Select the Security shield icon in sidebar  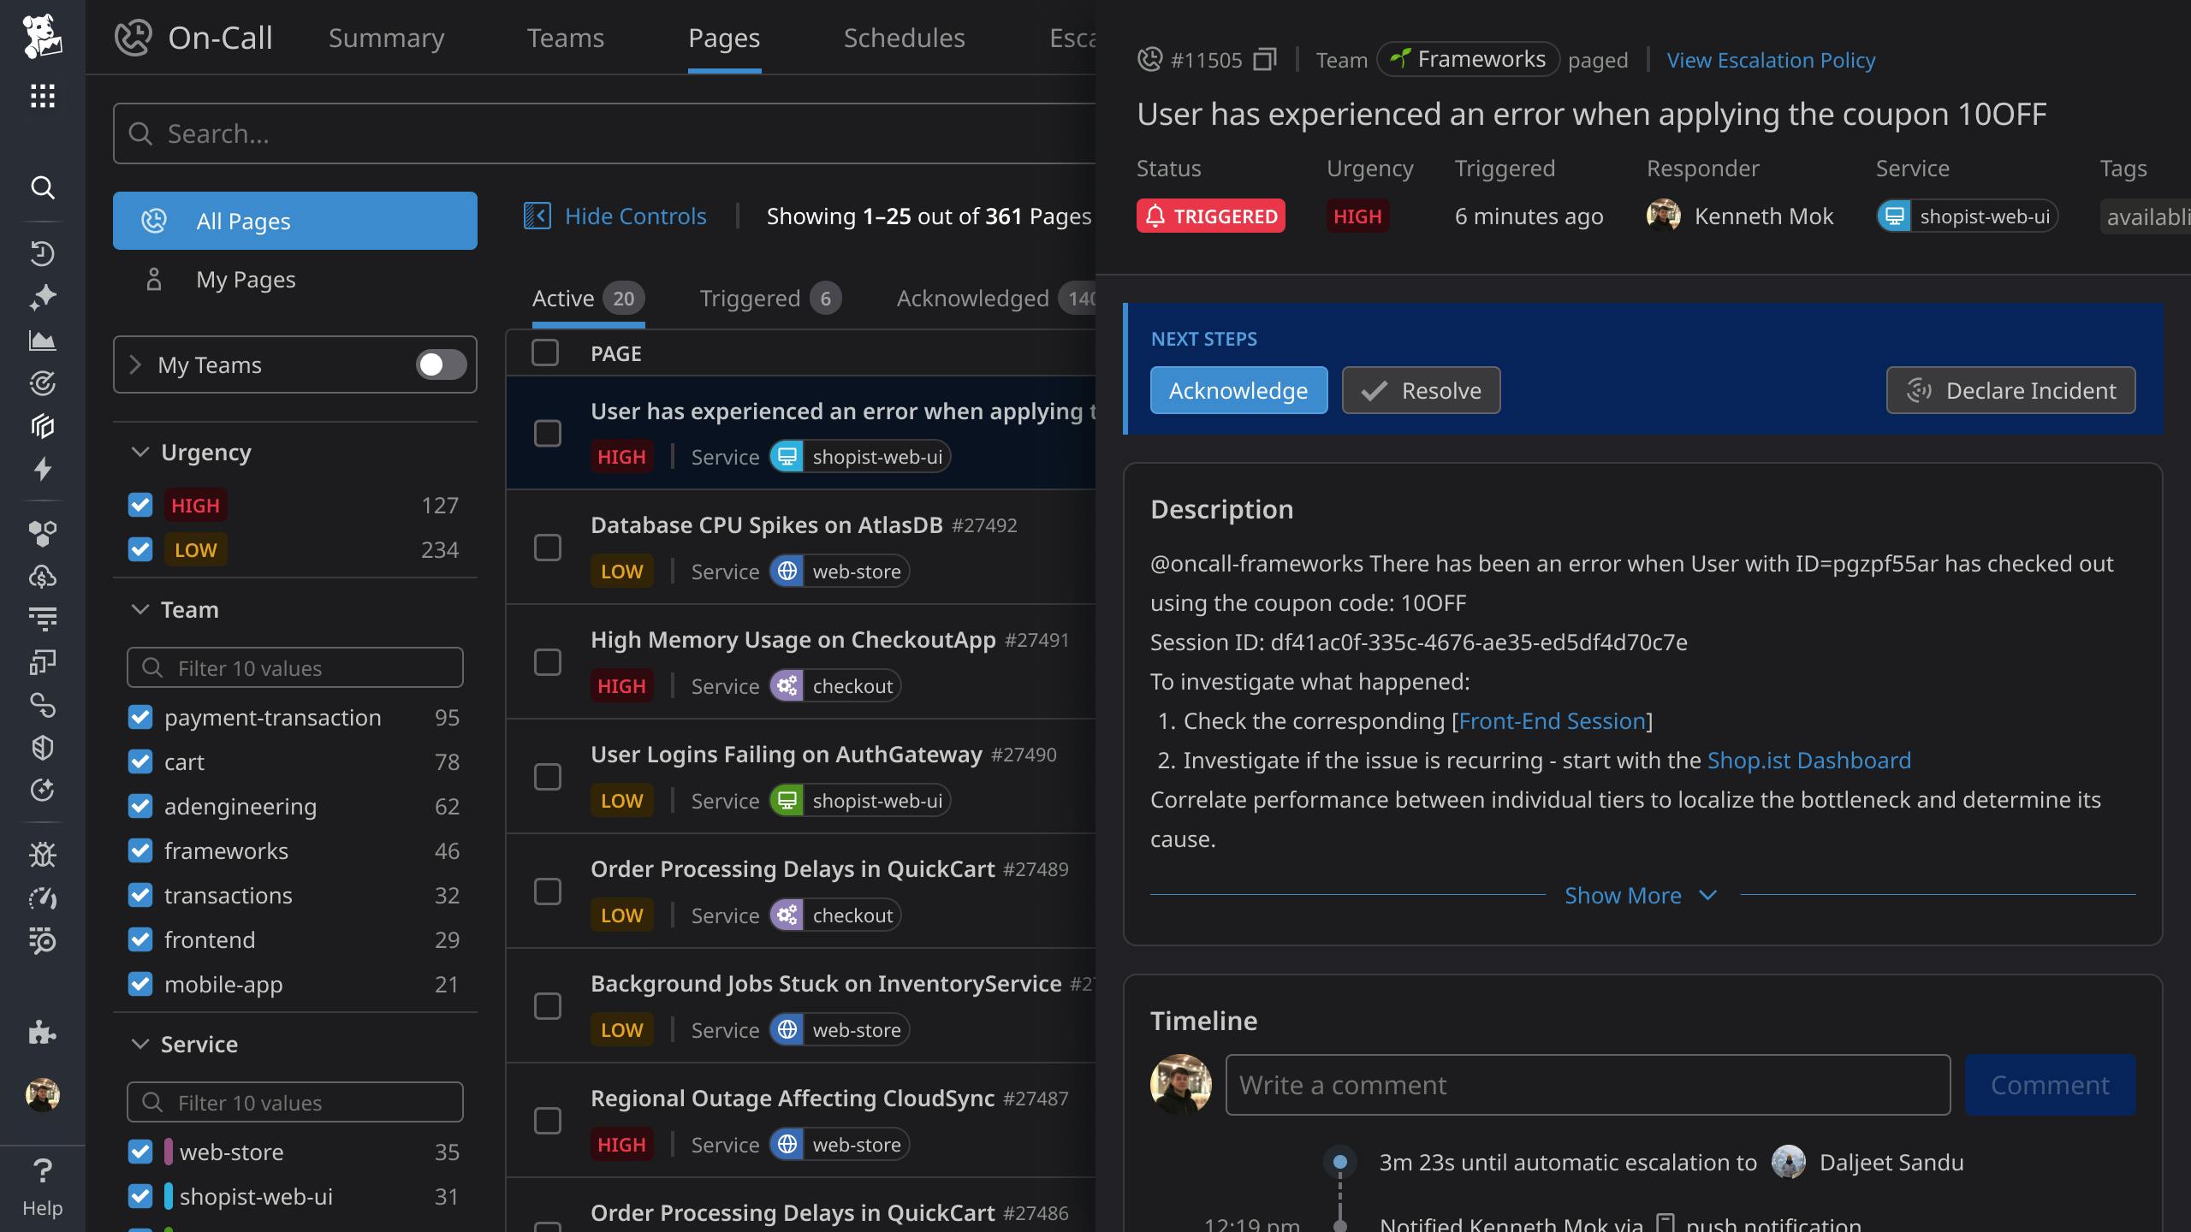tap(43, 749)
